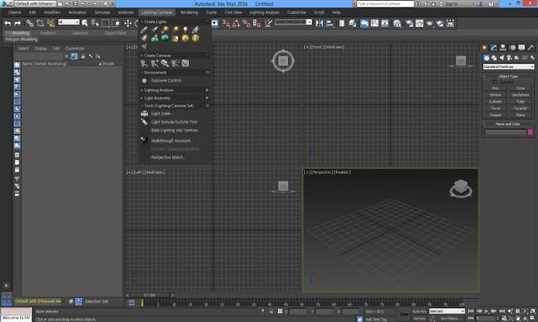
Task: Open the Customize menu in the menu bar
Action: 297,13
